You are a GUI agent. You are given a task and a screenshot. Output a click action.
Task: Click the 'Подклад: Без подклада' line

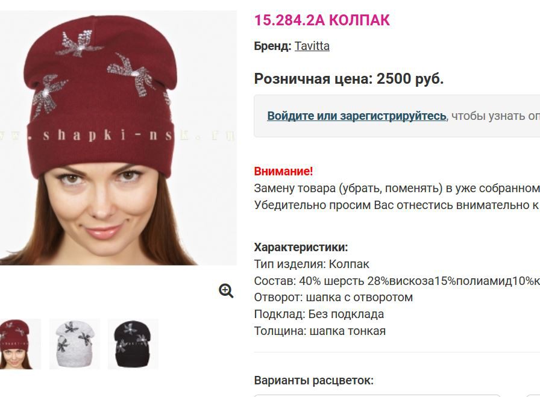point(319,314)
